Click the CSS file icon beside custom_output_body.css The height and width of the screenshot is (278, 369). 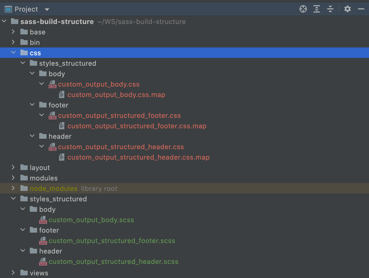point(52,84)
